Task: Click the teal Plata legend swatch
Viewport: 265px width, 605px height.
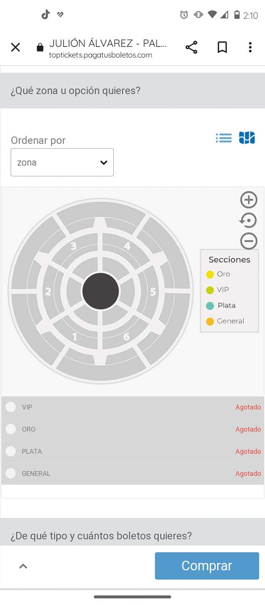Action: point(210,306)
